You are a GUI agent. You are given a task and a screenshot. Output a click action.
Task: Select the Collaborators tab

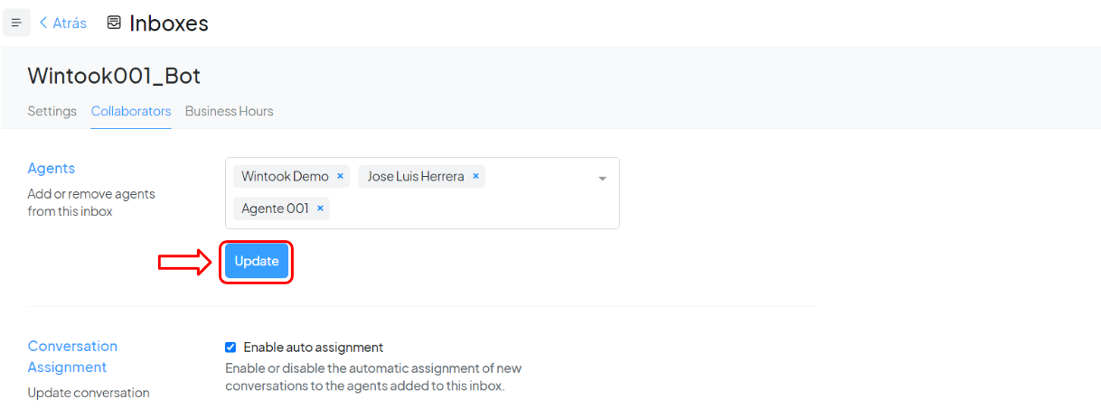tap(131, 111)
